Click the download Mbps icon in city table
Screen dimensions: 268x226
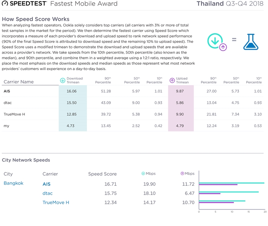coord(143,174)
